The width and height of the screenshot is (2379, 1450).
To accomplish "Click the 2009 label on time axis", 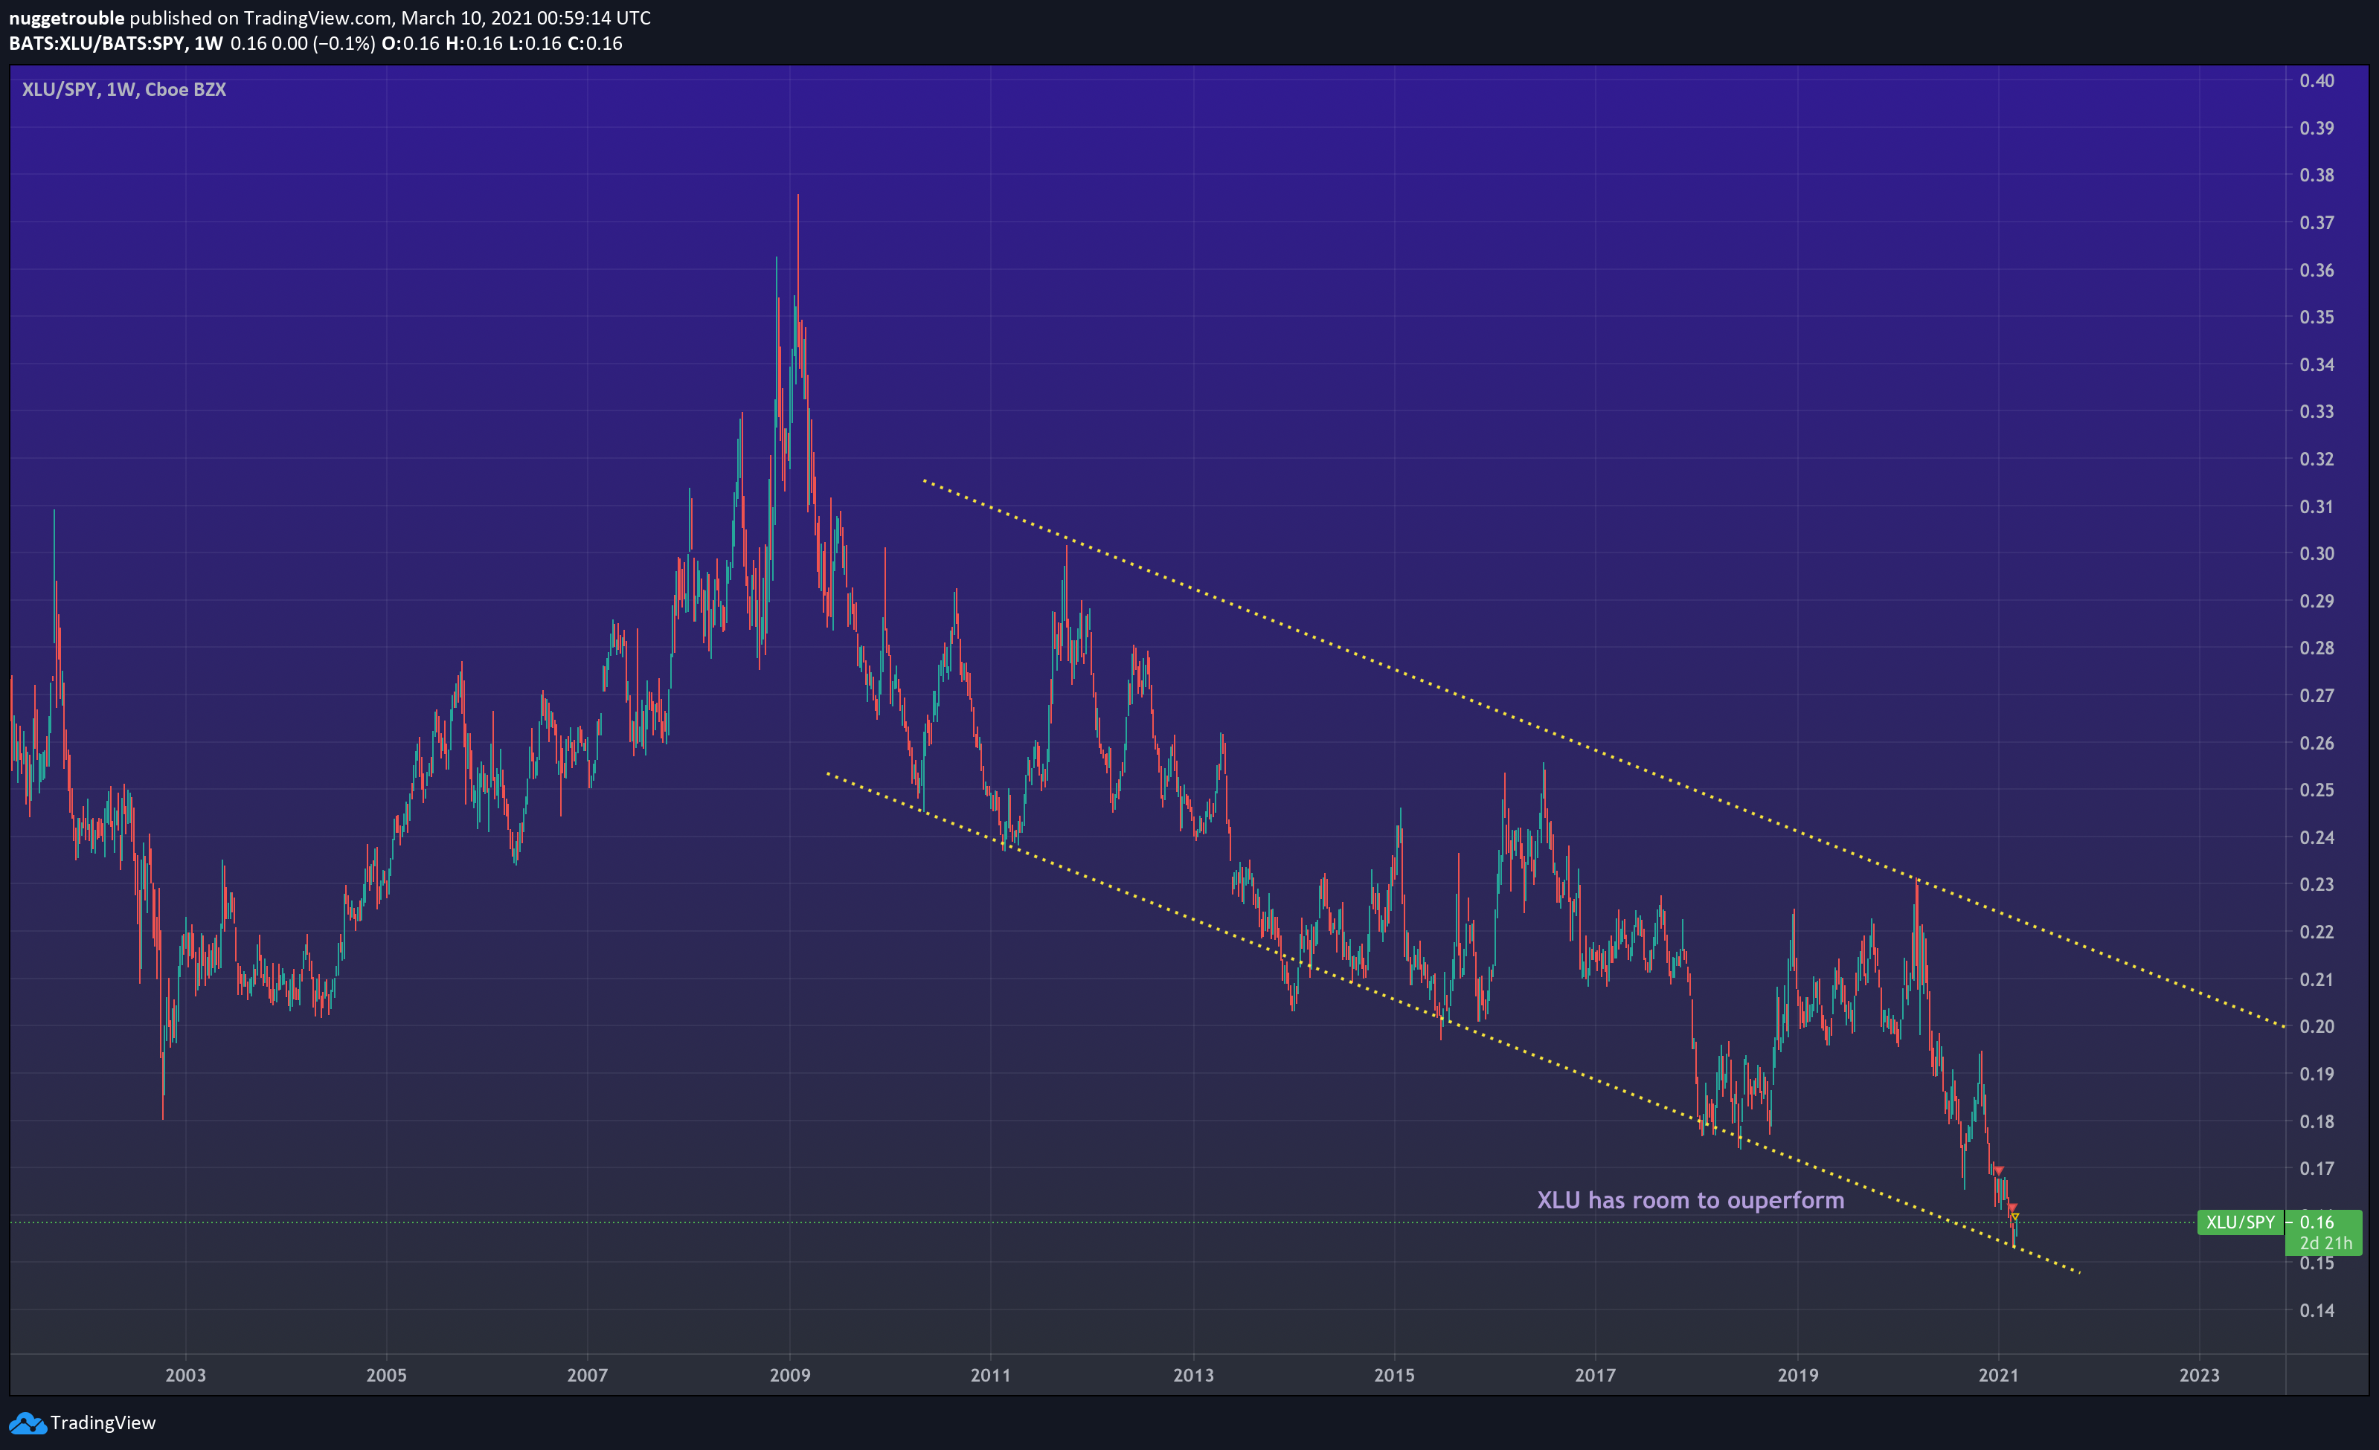I will click(x=790, y=1375).
